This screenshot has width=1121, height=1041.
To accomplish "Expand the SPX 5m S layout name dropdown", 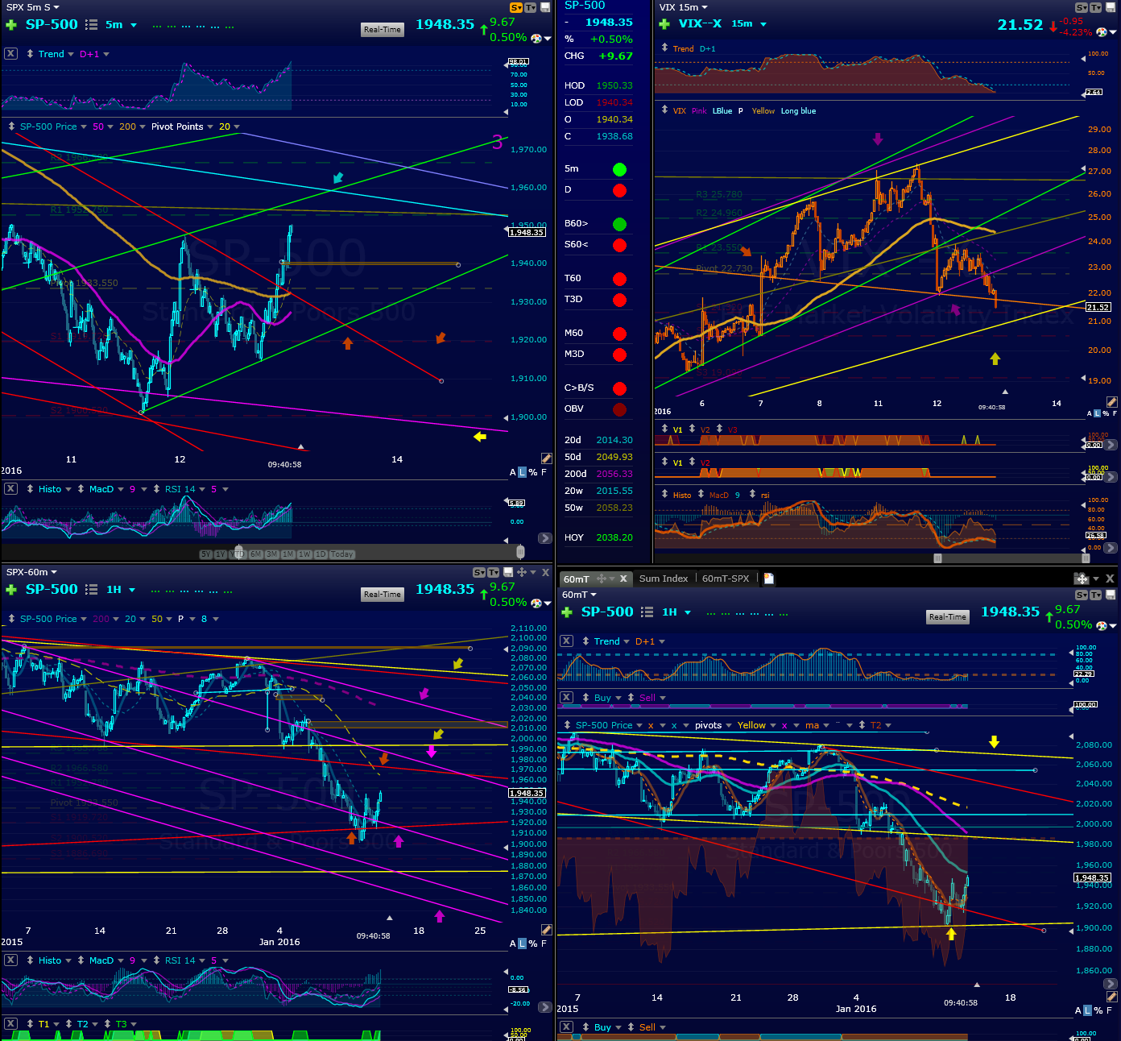I will (x=56, y=7).
